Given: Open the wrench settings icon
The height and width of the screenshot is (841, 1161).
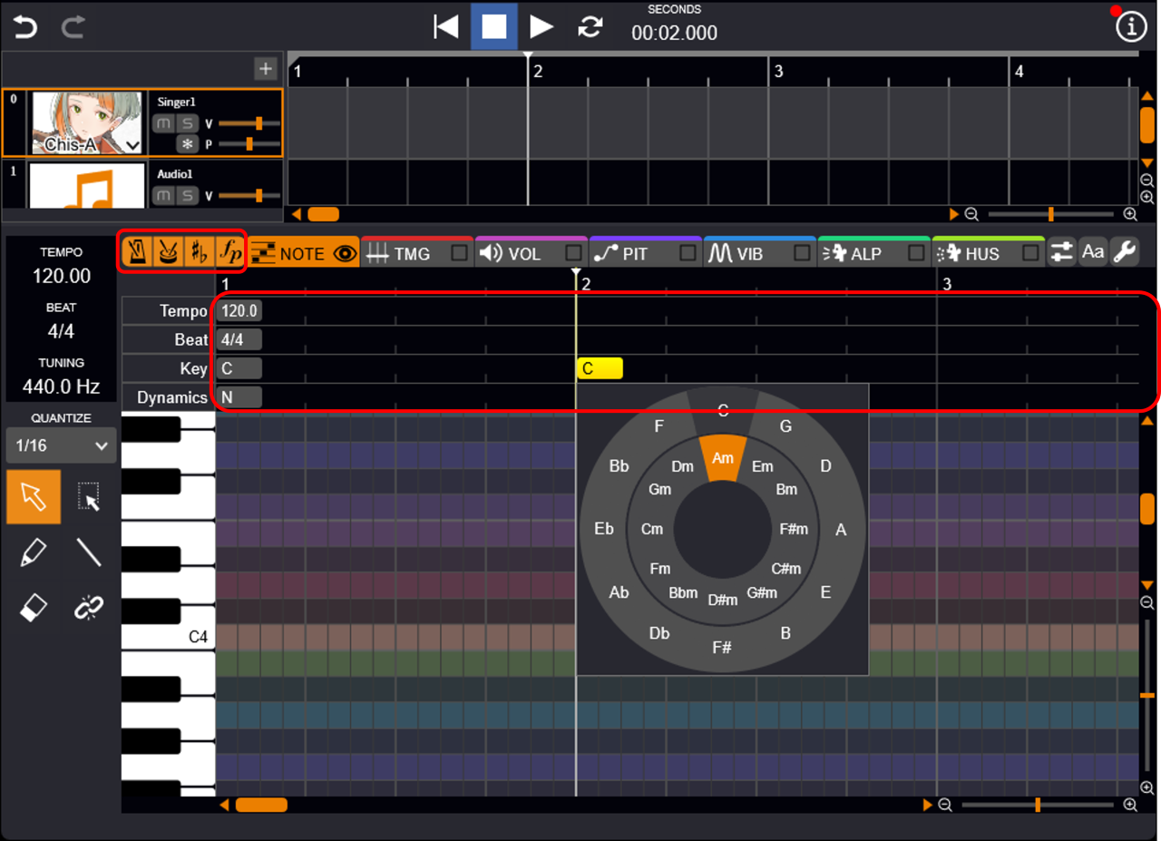Looking at the screenshot, I should (1125, 253).
